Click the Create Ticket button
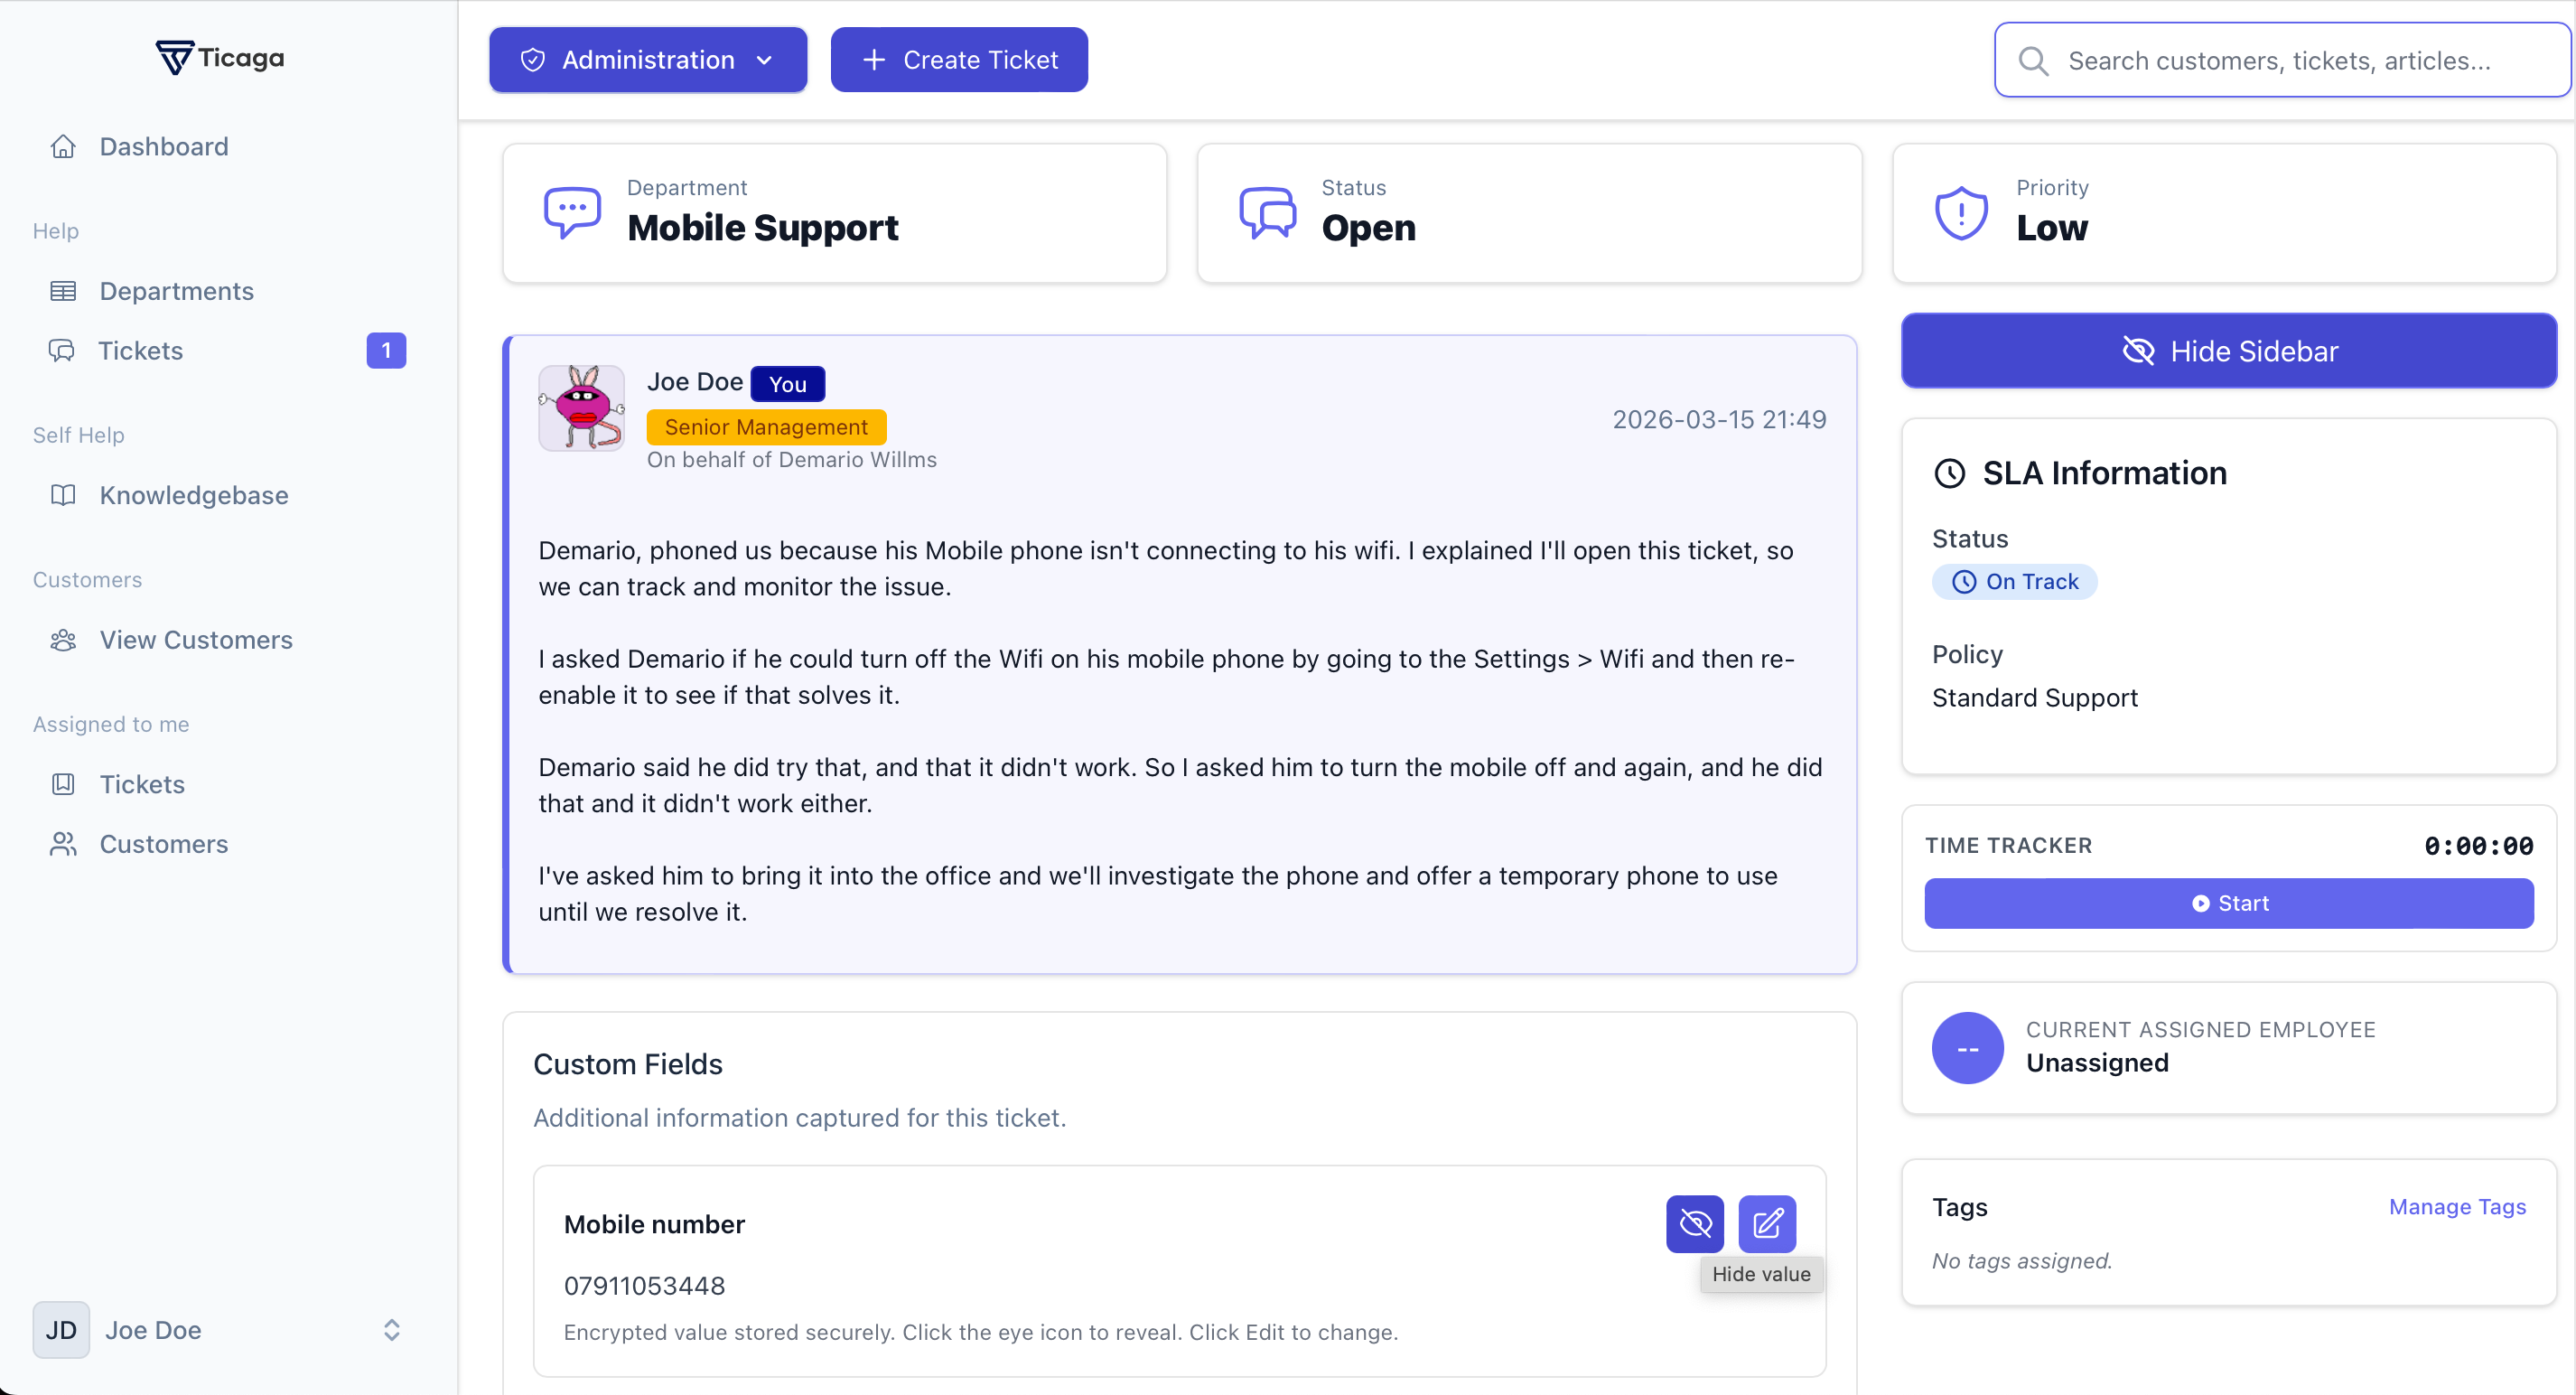 coord(958,60)
